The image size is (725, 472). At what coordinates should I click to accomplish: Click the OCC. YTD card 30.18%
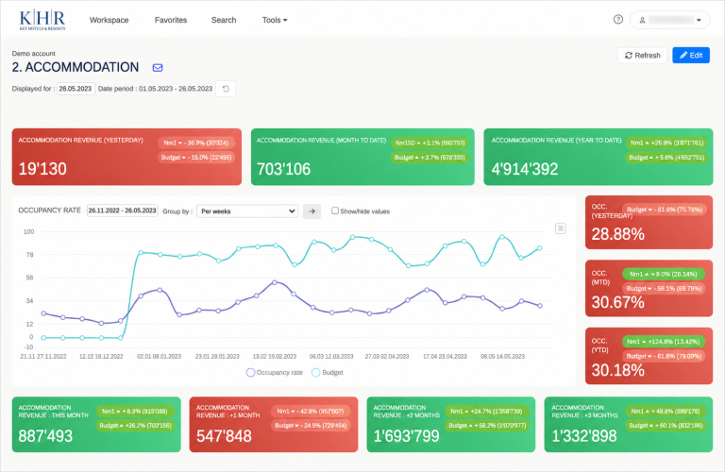(649, 356)
